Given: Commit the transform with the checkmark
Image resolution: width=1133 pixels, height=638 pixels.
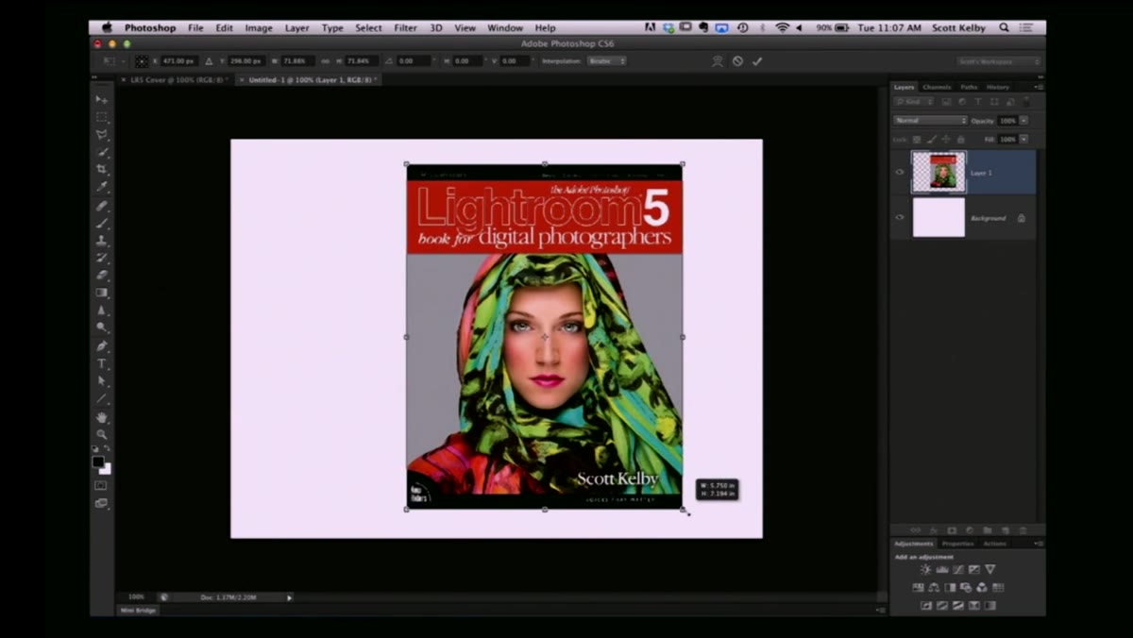Looking at the screenshot, I should tap(757, 60).
